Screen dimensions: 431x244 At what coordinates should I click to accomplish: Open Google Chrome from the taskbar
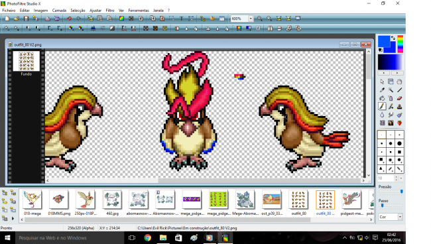click(148, 237)
